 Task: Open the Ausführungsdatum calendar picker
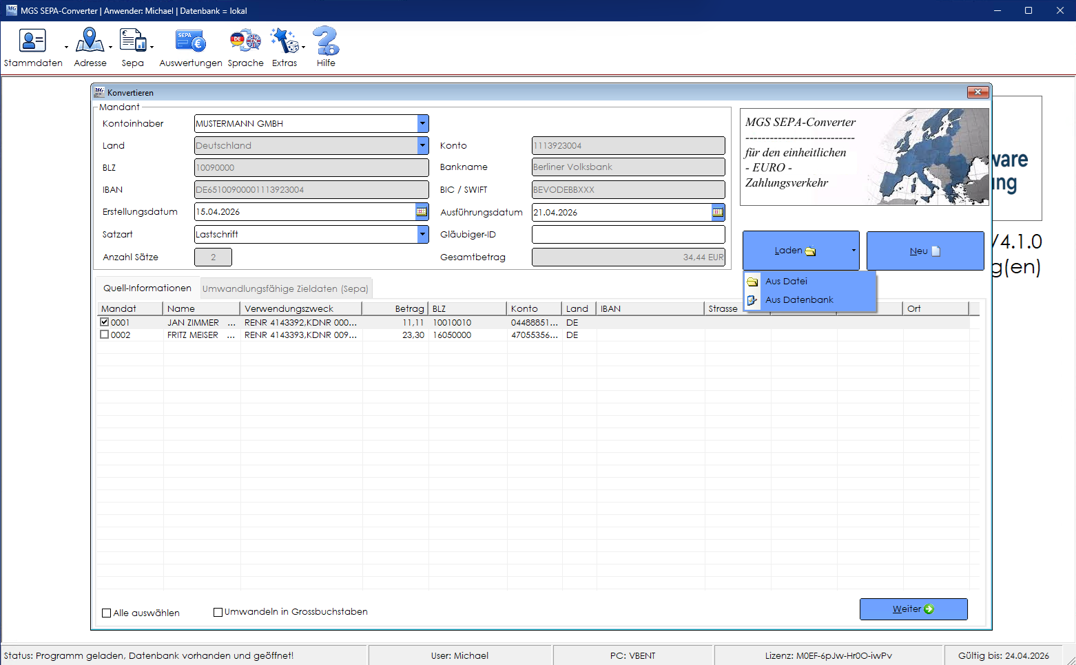[x=718, y=212]
